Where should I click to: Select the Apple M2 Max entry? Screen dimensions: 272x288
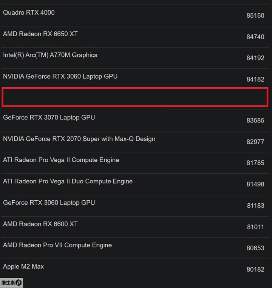point(23,266)
